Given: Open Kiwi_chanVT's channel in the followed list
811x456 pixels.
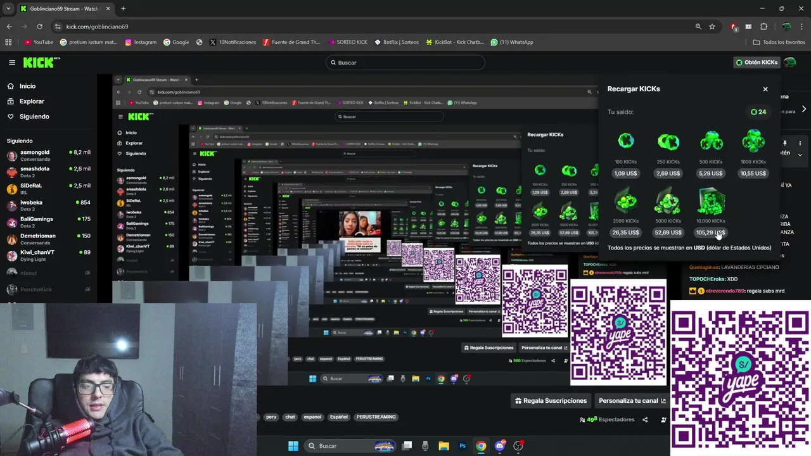Looking at the screenshot, I should pos(48,255).
